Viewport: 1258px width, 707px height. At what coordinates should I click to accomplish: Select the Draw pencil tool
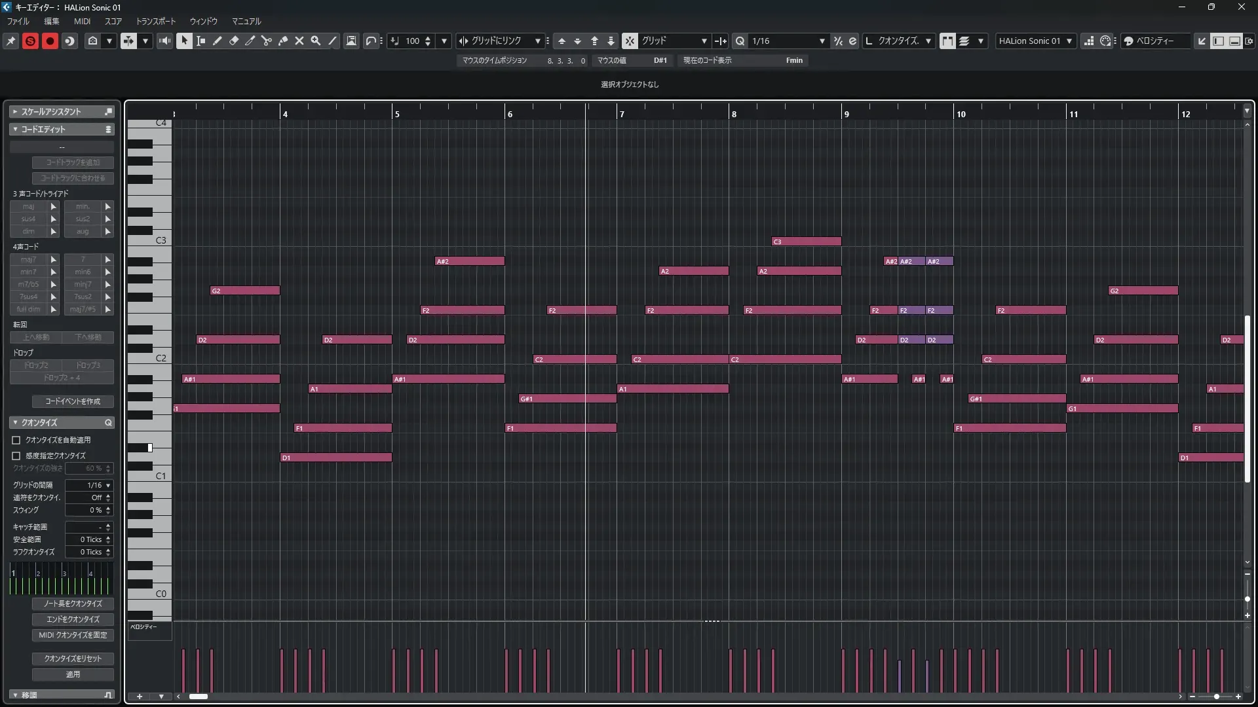point(218,41)
